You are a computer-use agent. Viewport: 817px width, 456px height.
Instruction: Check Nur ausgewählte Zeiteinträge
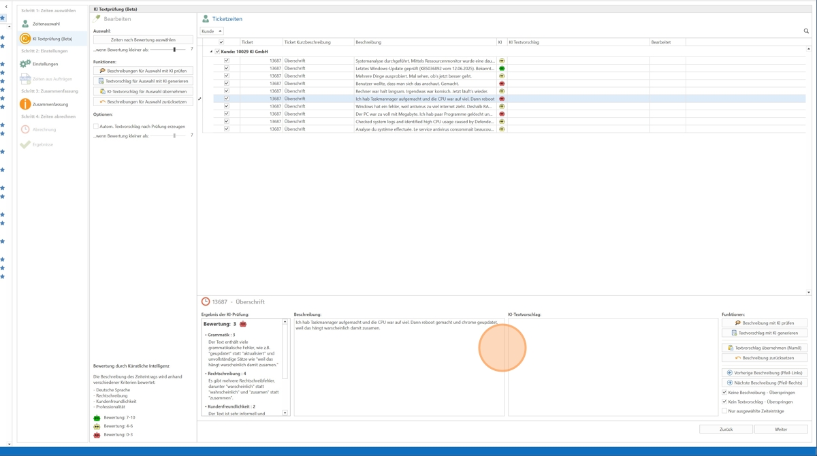pyautogui.click(x=724, y=411)
